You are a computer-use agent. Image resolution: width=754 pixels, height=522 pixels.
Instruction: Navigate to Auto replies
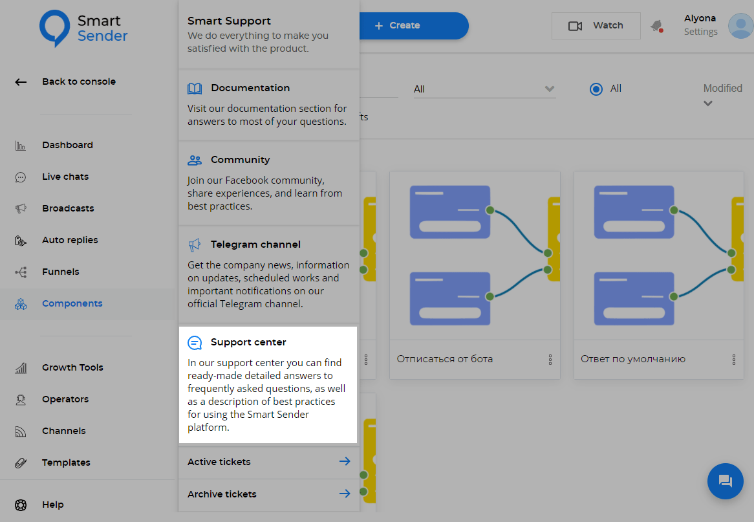[70, 240]
